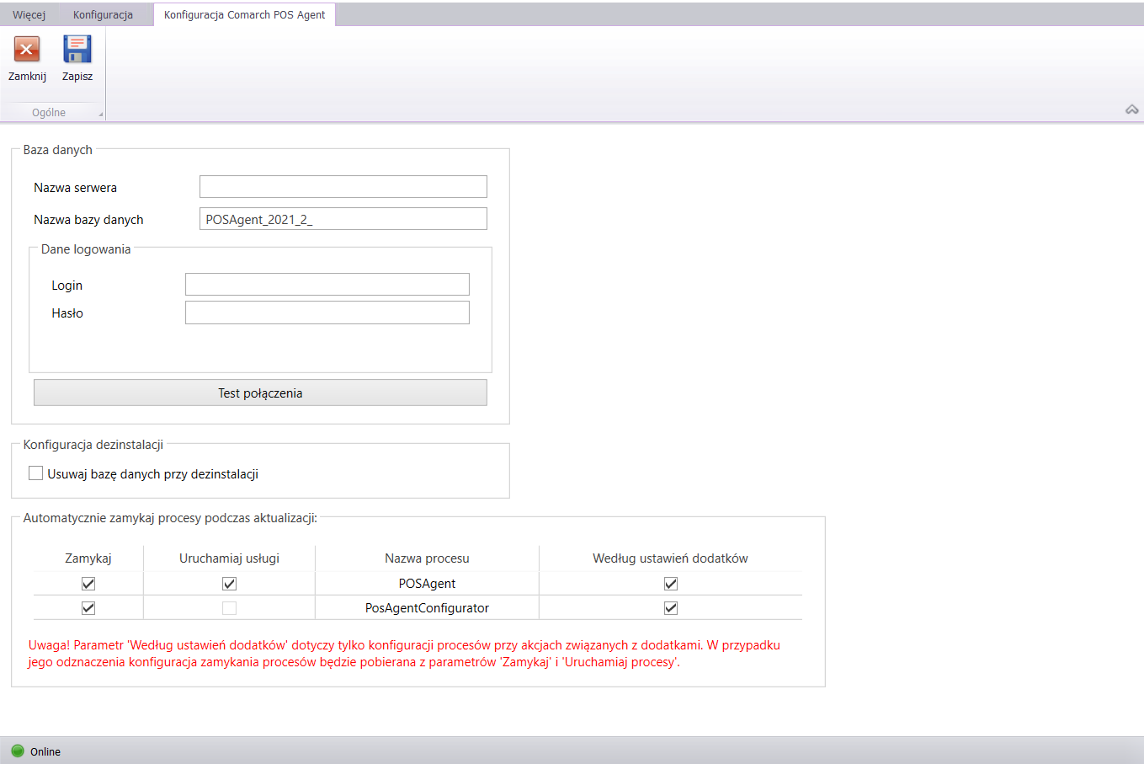Toggle Uruchamiaj usługi checkbox for POSAgent
The image size is (1144, 764).
point(229,583)
